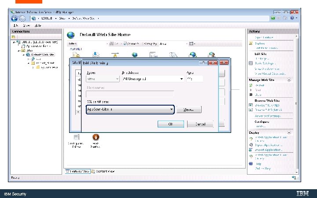The image size is (317, 198).
Task: Click in the Port input field
Action: pos(195,79)
